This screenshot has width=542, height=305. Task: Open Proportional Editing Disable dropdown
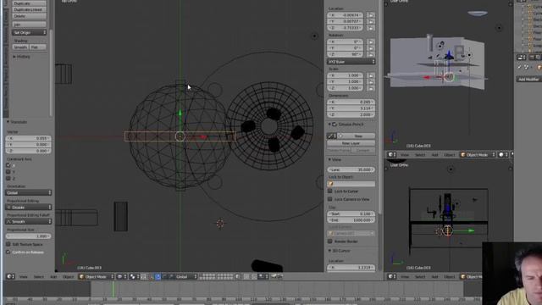29,207
